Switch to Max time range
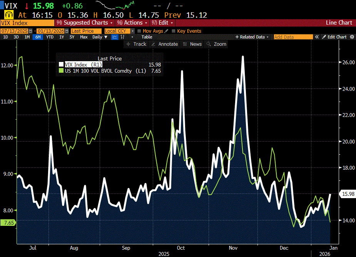The image size is (356, 257). click(x=84, y=37)
